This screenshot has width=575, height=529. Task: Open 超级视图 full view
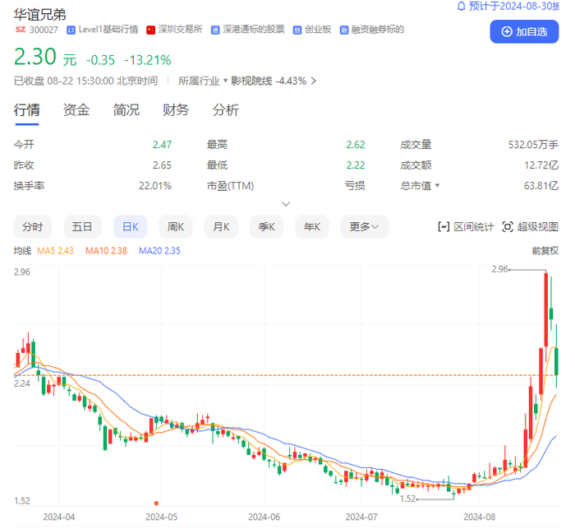531,227
